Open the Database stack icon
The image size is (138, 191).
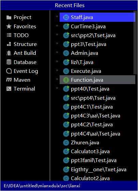coord(9,62)
